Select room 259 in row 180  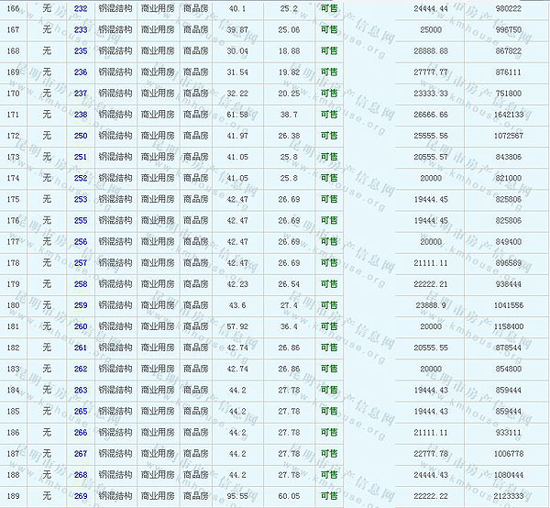81,305
